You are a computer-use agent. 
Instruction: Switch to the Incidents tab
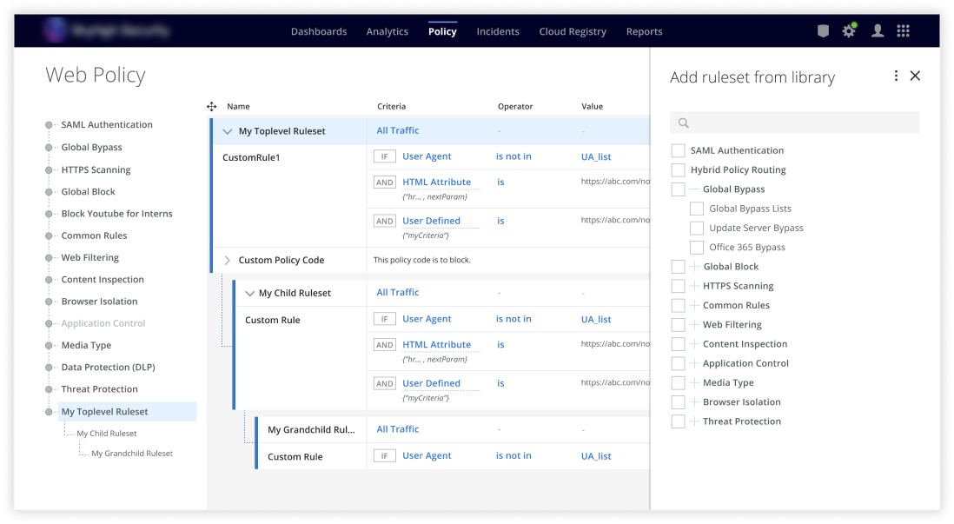(x=498, y=31)
